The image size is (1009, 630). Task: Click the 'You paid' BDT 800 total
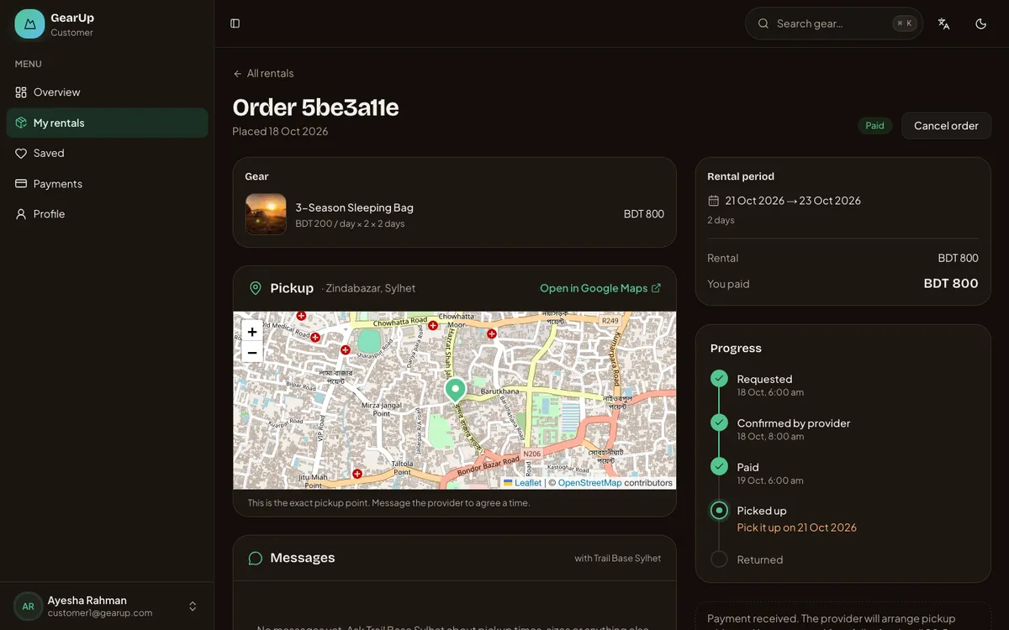pyautogui.click(x=951, y=284)
